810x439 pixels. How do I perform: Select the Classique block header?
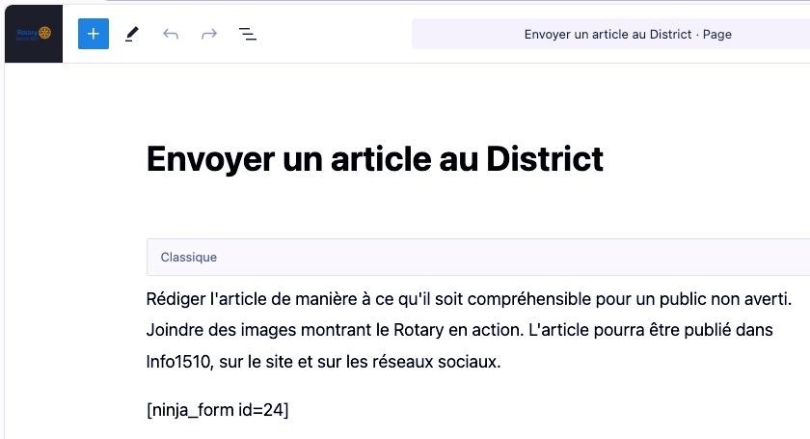(x=478, y=257)
